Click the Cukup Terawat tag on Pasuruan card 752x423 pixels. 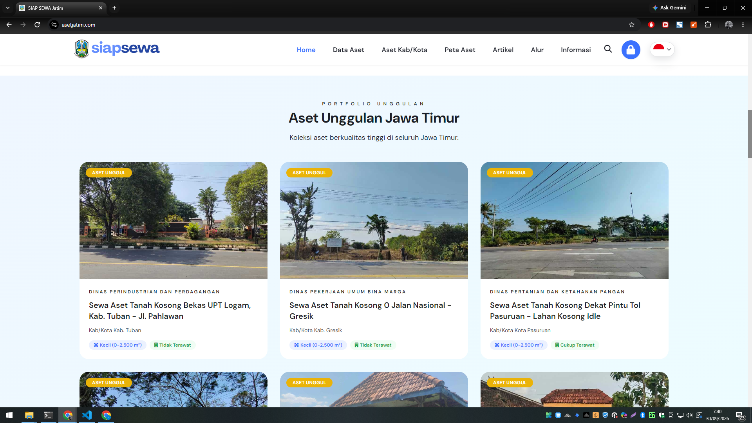[x=575, y=345]
